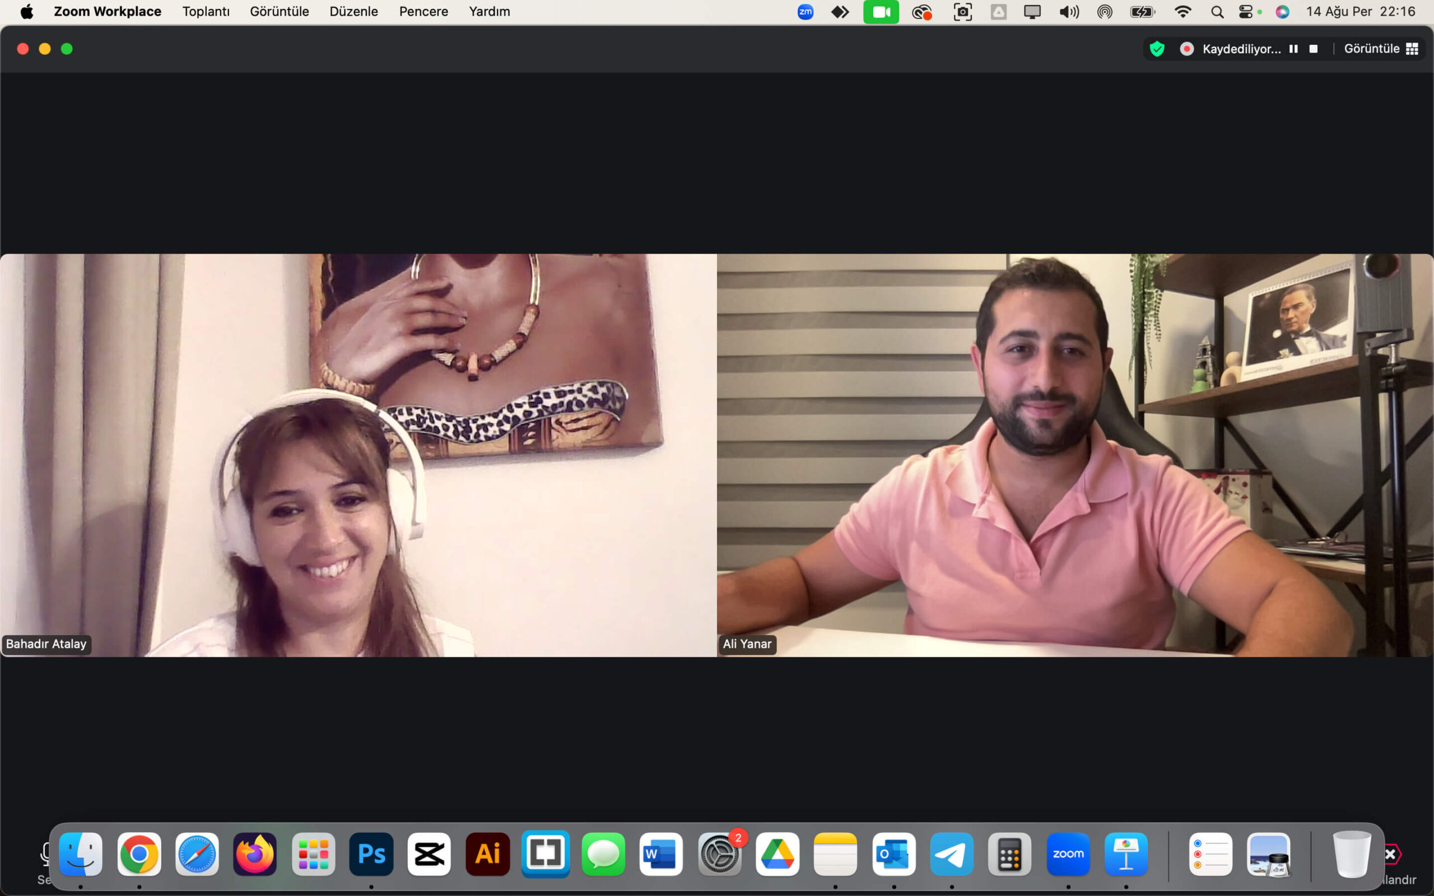
Task: Open the Görüntüle view layout dropdown
Action: click(x=1380, y=49)
